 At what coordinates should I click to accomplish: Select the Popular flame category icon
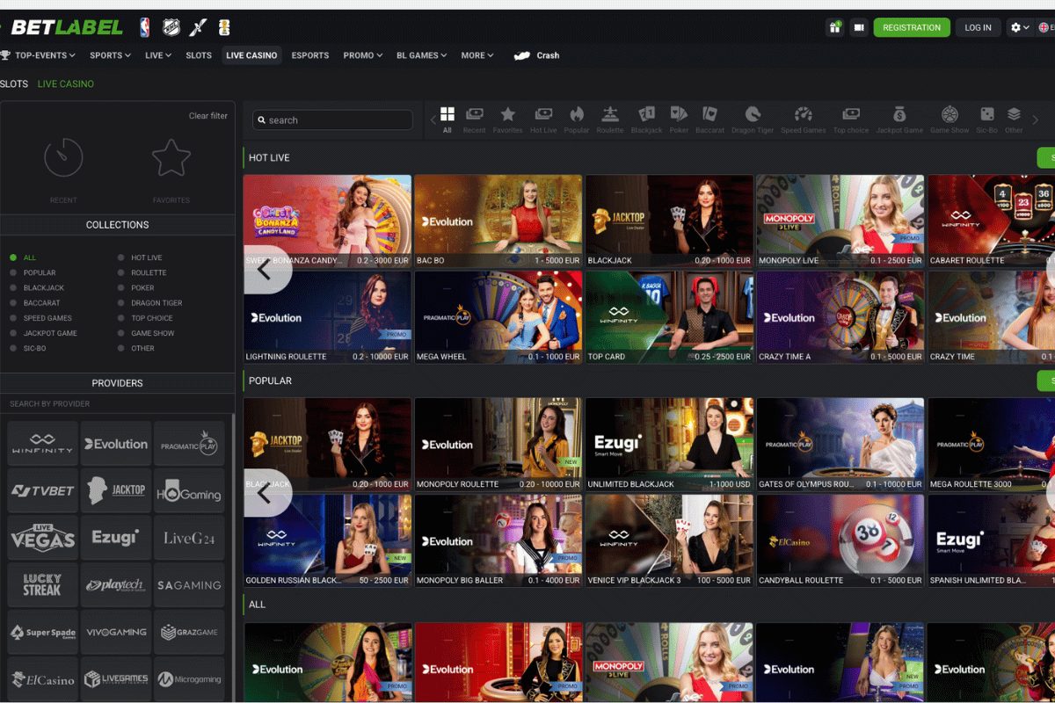click(577, 120)
